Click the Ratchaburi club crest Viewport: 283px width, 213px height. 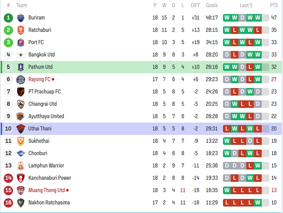21,30
